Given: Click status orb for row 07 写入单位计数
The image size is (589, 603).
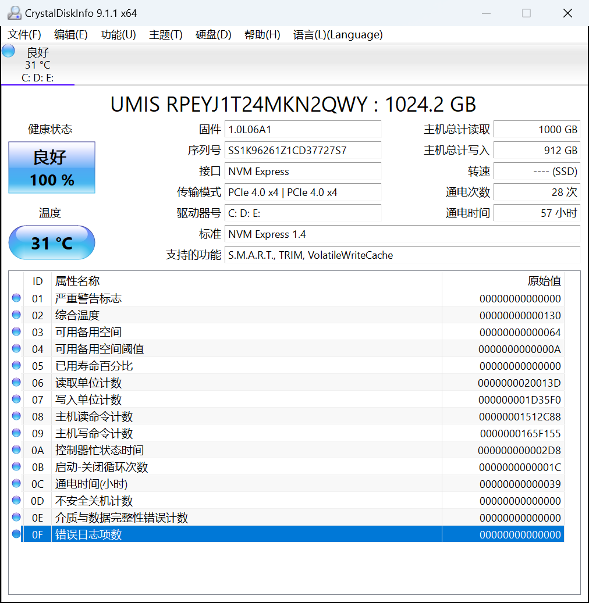Looking at the screenshot, I should (x=16, y=399).
